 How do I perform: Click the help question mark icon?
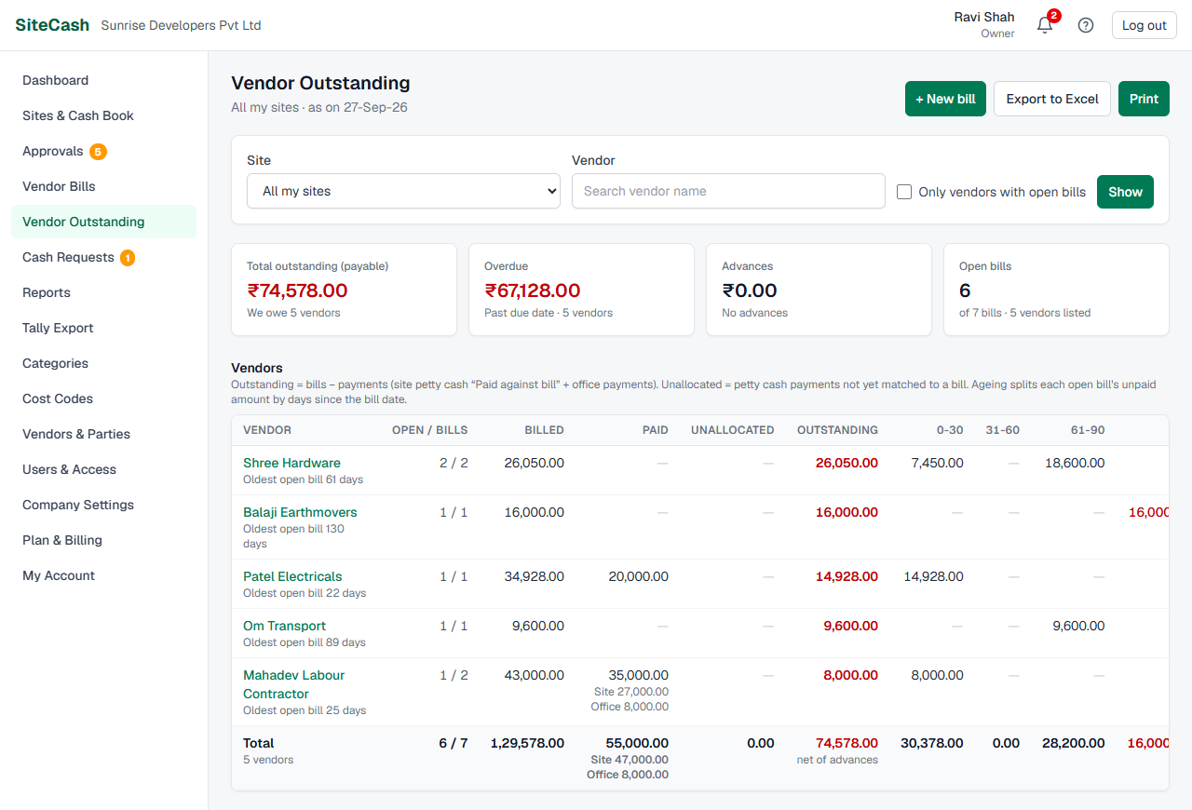coord(1086,25)
